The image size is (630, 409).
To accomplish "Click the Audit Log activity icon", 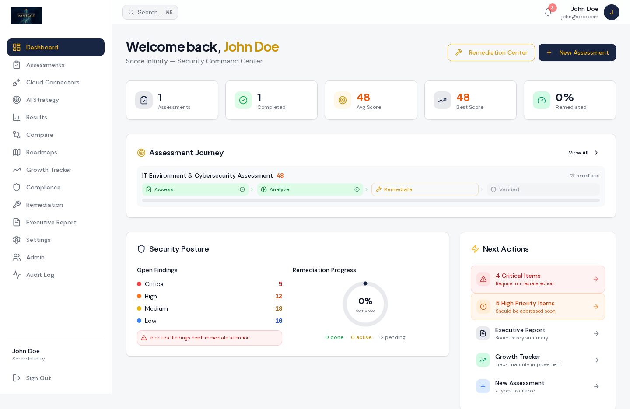I will pos(17,275).
